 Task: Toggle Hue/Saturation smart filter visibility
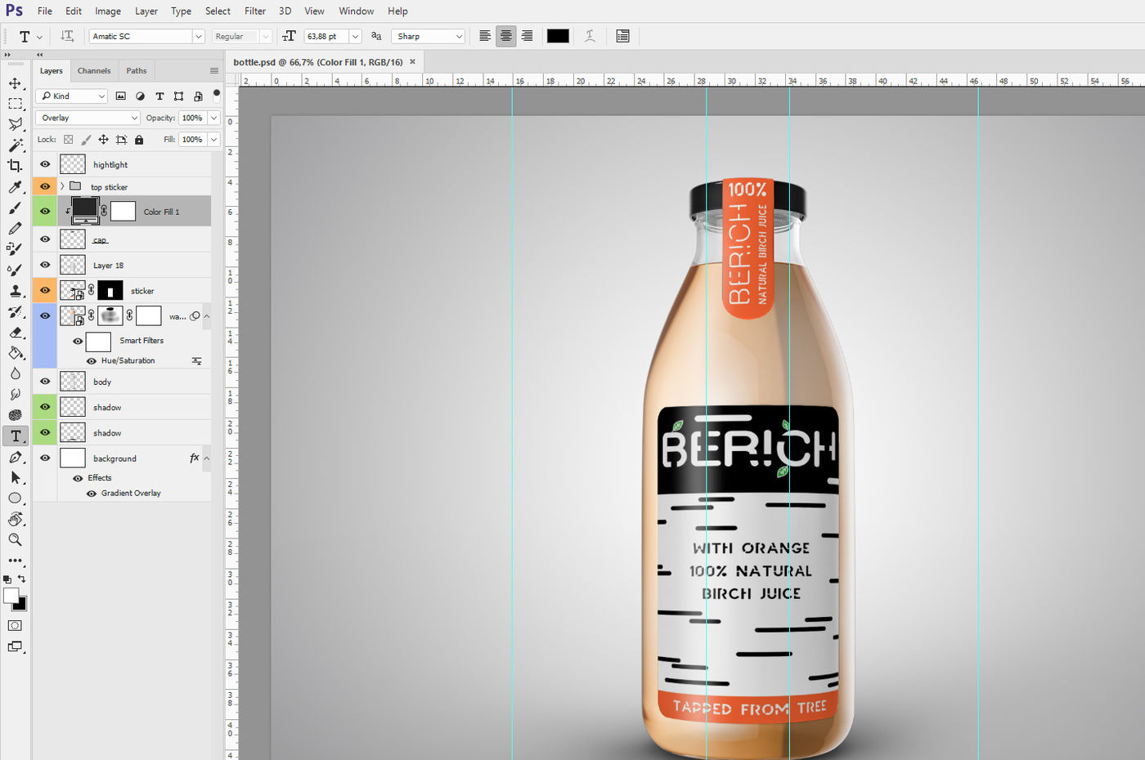pyautogui.click(x=92, y=360)
